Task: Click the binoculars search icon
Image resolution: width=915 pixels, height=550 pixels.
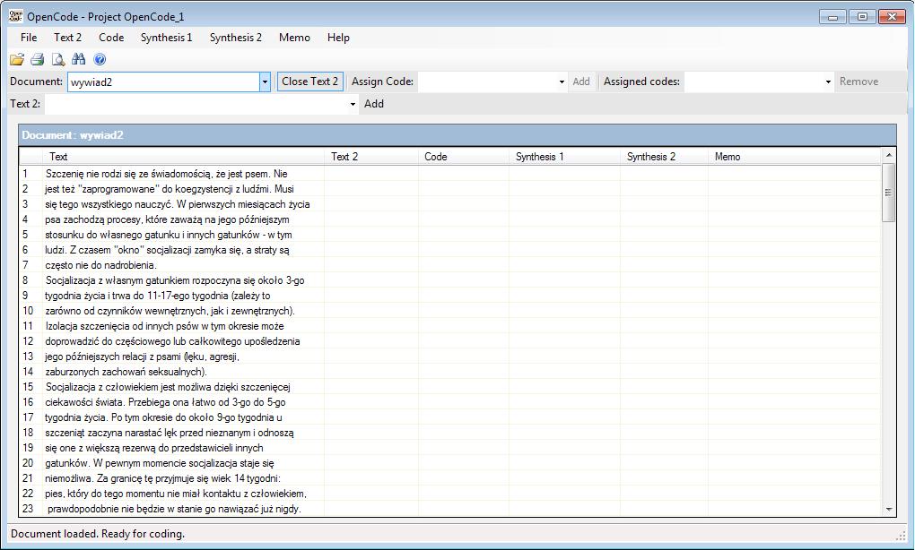Action: [79, 59]
